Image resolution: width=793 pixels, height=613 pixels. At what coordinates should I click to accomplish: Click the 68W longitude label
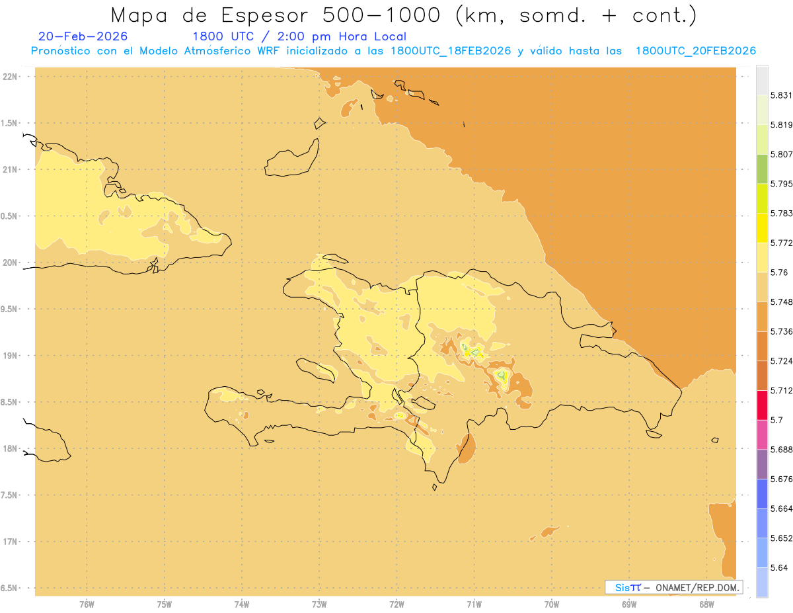pyautogui.click(x=706, y=604)
